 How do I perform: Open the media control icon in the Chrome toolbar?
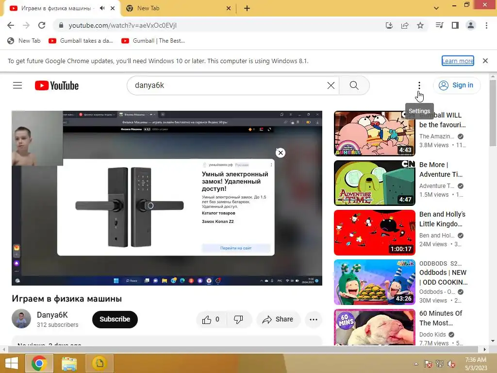(439, 25)
